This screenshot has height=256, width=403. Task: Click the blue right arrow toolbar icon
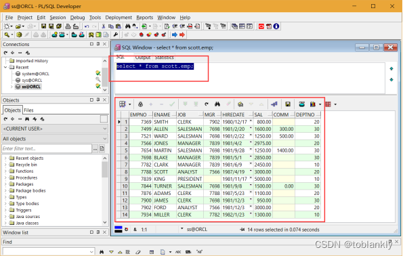coord(175,35)
